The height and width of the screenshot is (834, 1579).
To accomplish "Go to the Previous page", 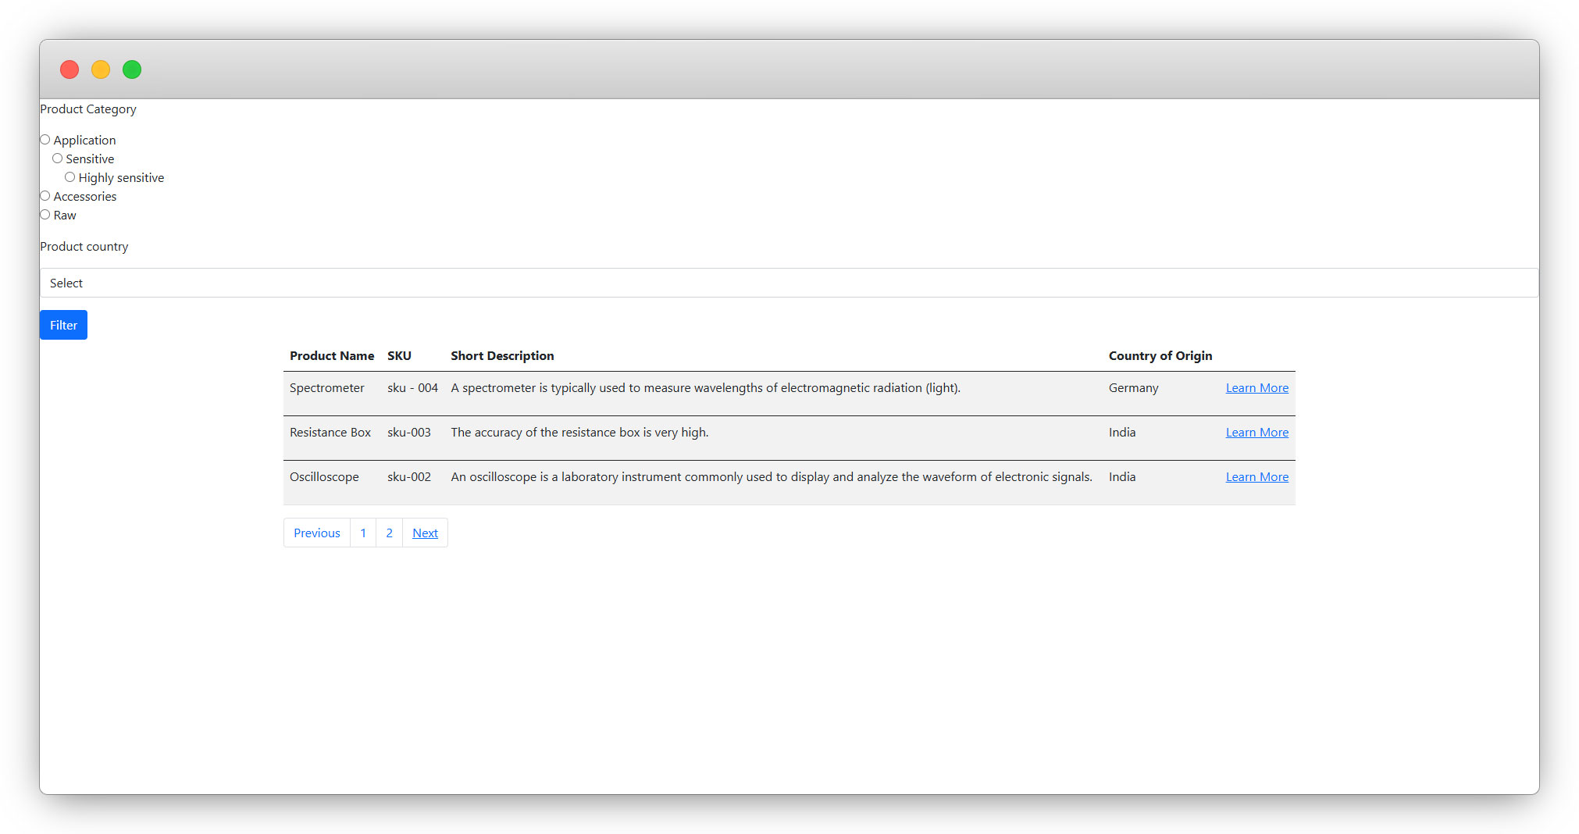I will tap(316, 533).
